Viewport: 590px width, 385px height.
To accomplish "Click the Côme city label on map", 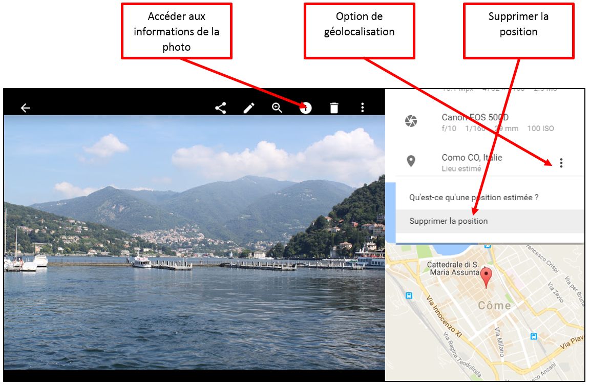I will pos(495,305).
